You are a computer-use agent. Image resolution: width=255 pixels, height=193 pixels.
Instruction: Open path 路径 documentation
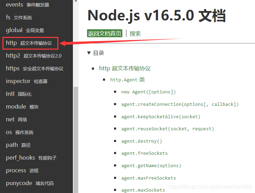point(18,145)
